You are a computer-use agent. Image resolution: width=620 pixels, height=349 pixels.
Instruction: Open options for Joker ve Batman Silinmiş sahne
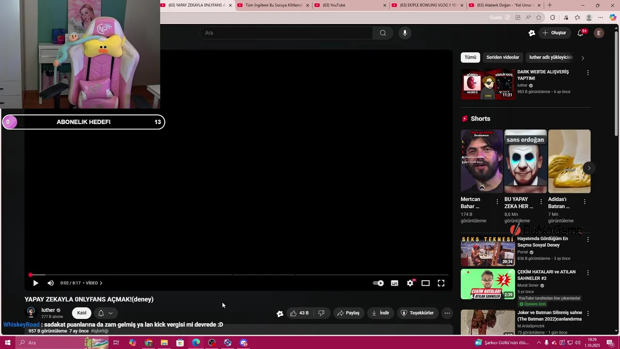tap(588, 314)
